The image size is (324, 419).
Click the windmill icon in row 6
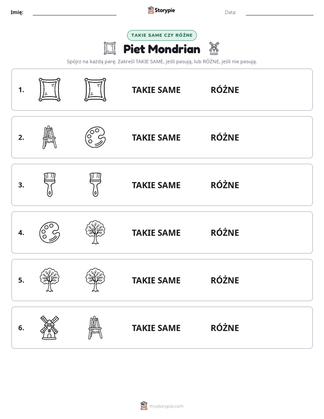[49, 327]
